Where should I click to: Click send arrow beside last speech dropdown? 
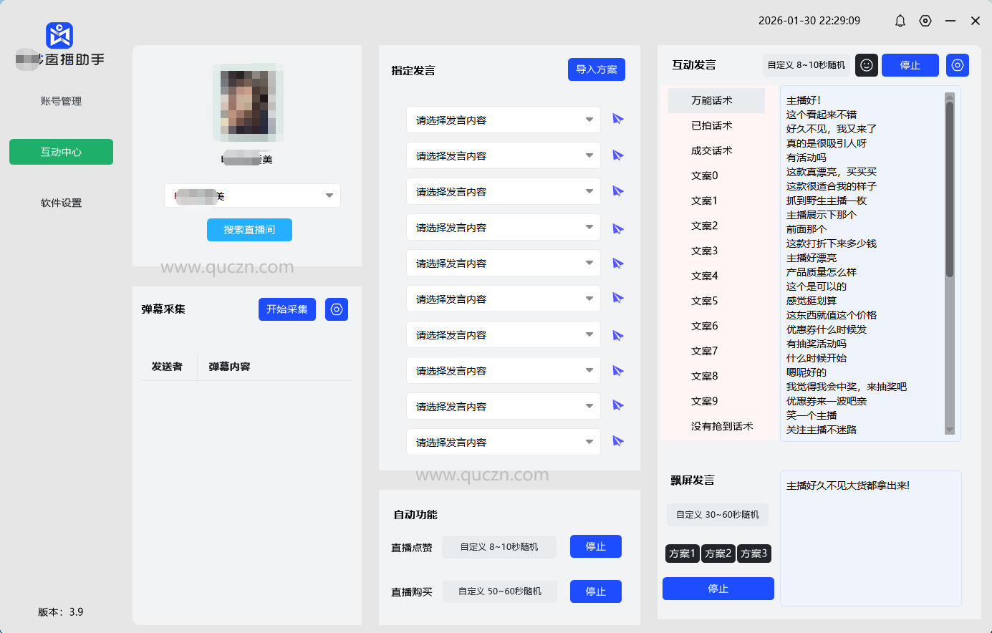617,442
